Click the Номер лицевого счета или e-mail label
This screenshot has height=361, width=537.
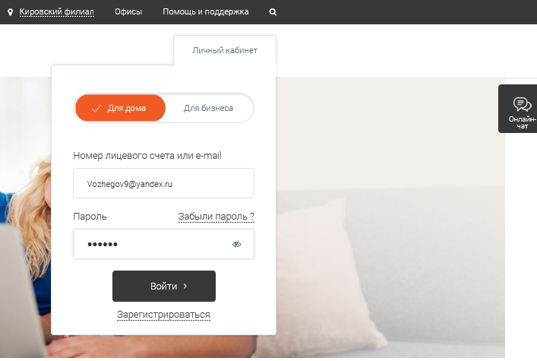coord(147,156)
